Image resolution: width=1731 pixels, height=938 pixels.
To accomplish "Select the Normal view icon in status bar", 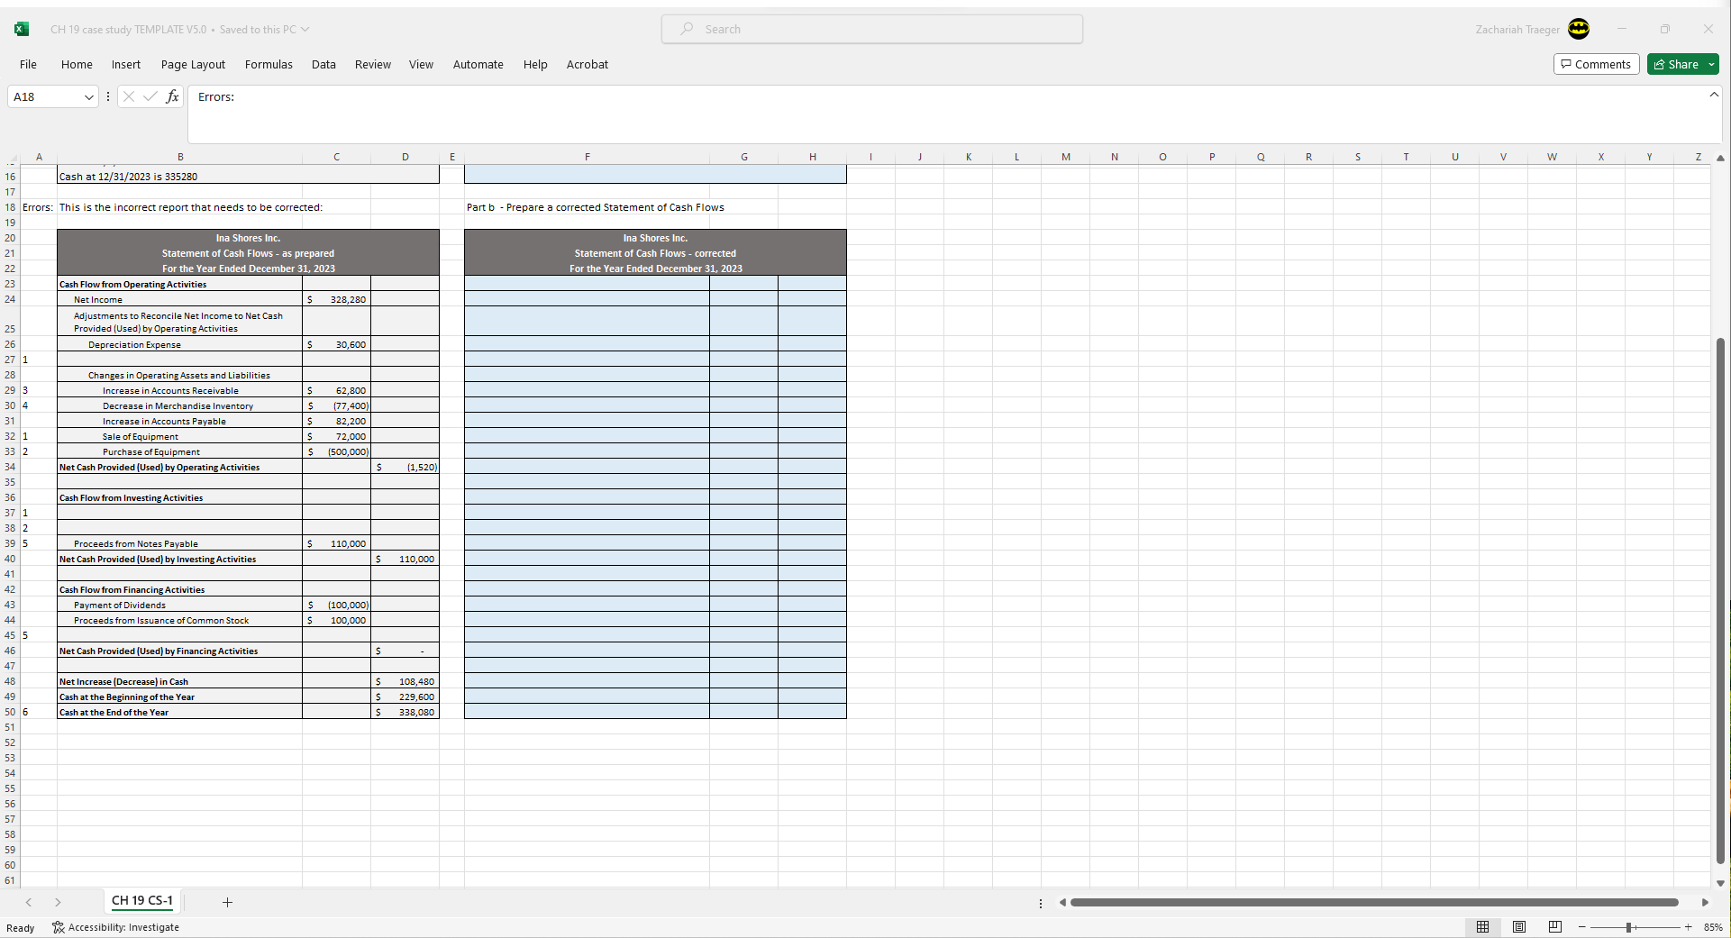I will pos(1483,927).
